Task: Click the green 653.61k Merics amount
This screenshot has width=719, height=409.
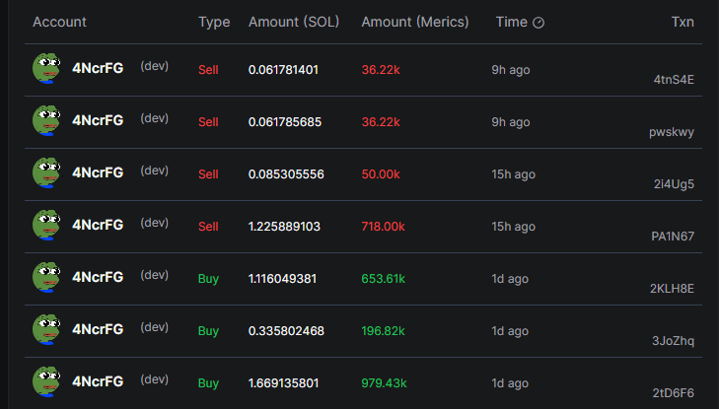Action: point(384,279)
